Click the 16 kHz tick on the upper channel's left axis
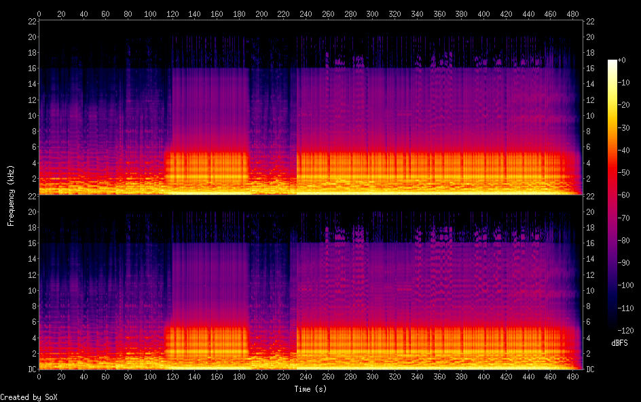This screenshot has width=641, height=402. 31,68
